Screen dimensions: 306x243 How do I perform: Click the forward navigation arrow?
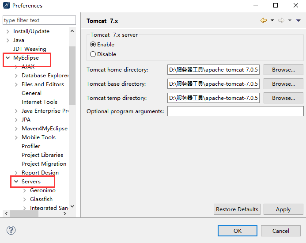pos(281,20)
